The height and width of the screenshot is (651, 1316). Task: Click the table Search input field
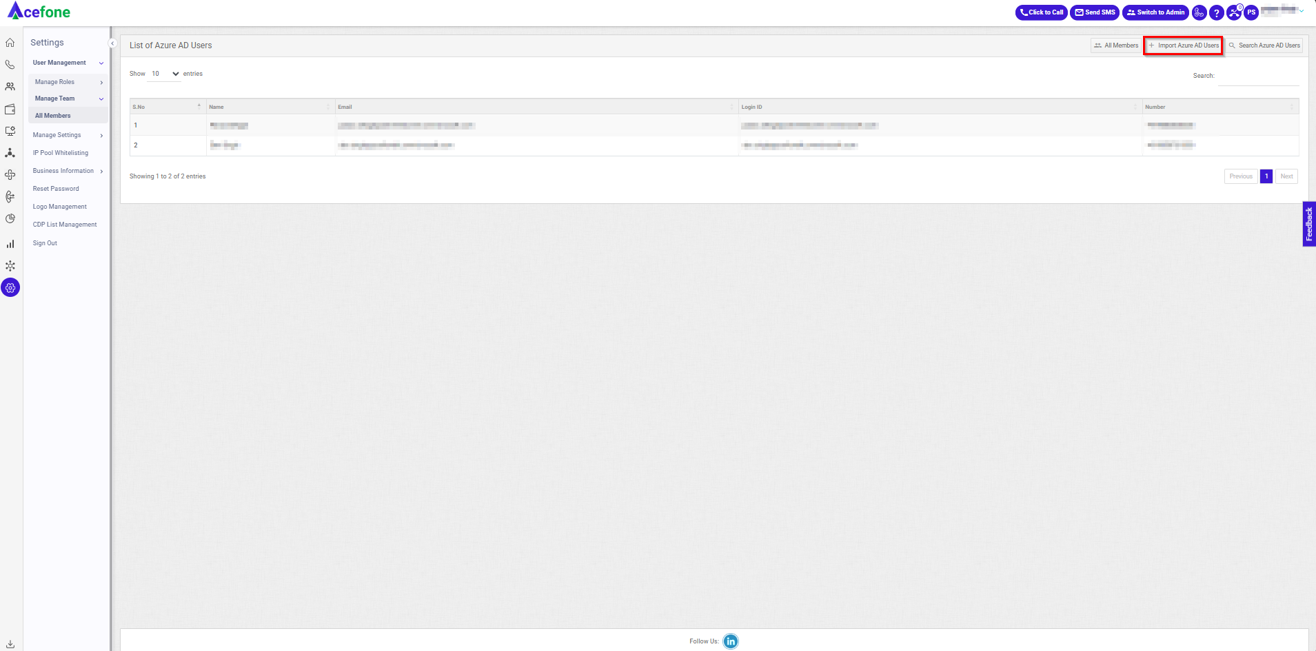coord(1259,76)
